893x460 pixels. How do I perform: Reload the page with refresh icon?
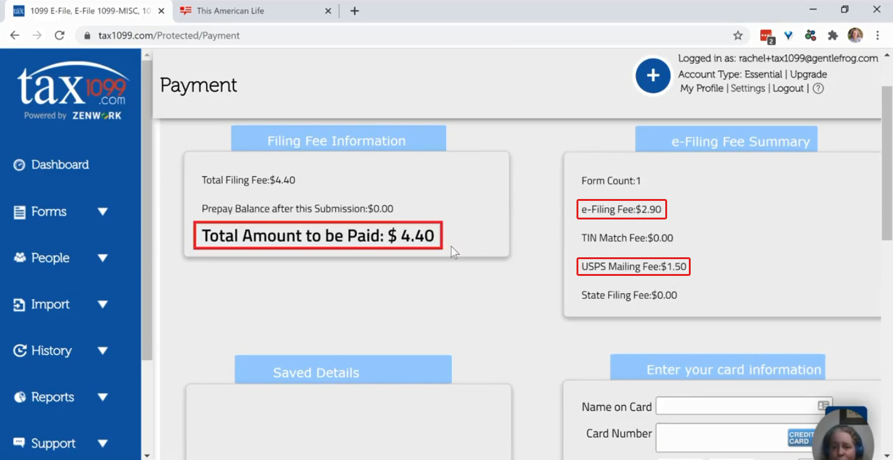pos(60,35)
